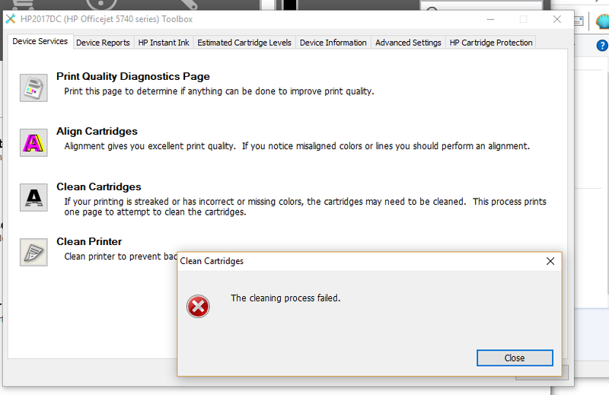Click the Print Quality Diagnostics Page heading
The height and width of the screenshot is (395, 609).
133,76
